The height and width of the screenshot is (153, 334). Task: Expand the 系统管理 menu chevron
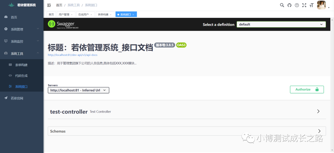point(38,29)
